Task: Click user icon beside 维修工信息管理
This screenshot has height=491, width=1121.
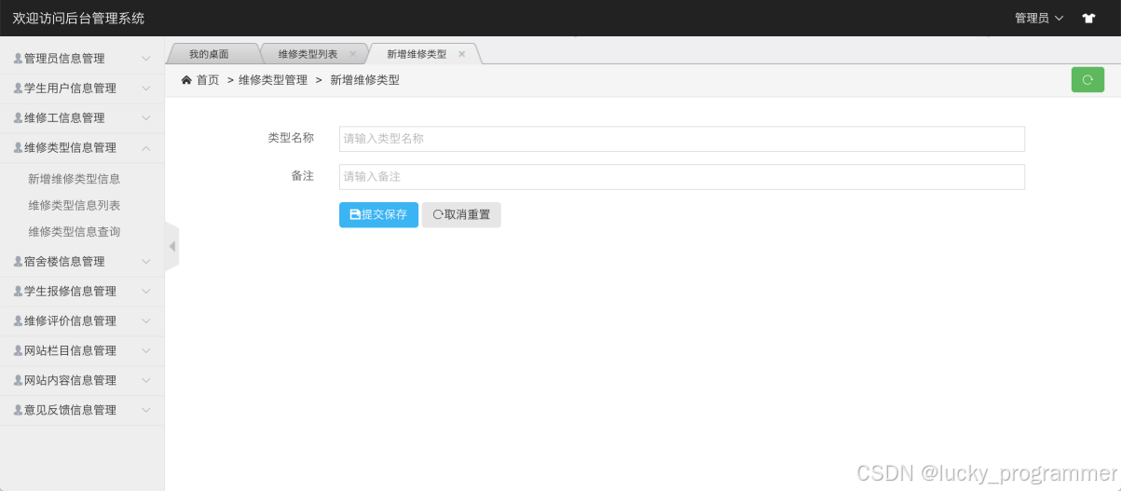Action: coord(18,117)
